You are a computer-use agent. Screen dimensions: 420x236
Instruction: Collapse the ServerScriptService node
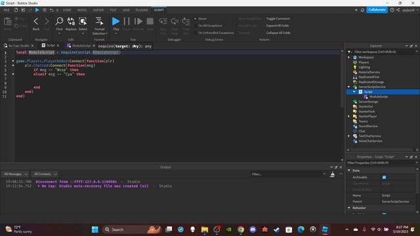(348, 87)
